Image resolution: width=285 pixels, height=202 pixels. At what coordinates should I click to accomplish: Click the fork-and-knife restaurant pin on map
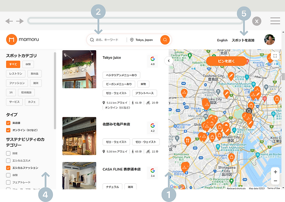[x=188, y=141]
